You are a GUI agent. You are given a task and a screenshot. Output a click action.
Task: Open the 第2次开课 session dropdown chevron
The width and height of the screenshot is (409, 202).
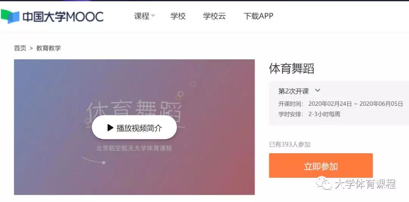coord(317,91)
